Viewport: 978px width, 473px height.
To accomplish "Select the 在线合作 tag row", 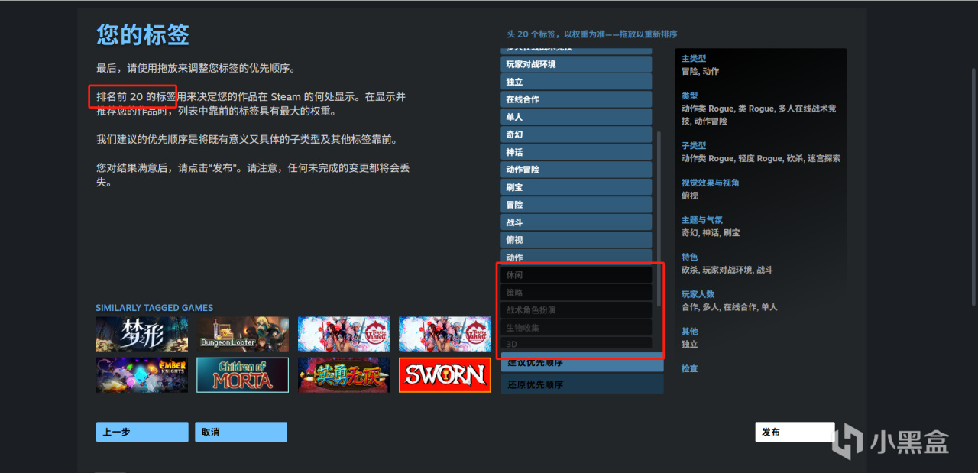I will (x=576, y=99).
